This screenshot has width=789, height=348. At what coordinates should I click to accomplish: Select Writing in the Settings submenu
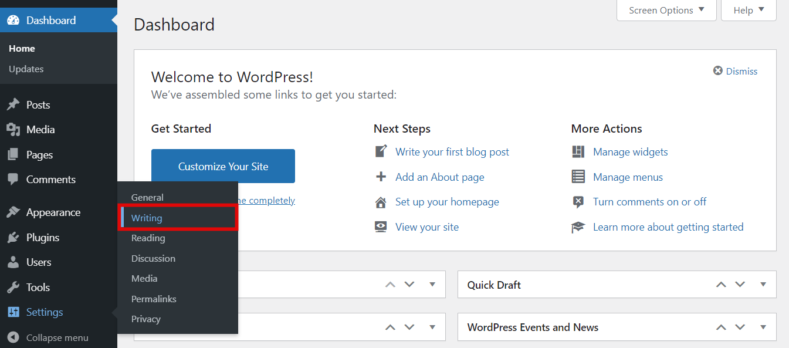(x=145, y=218)
